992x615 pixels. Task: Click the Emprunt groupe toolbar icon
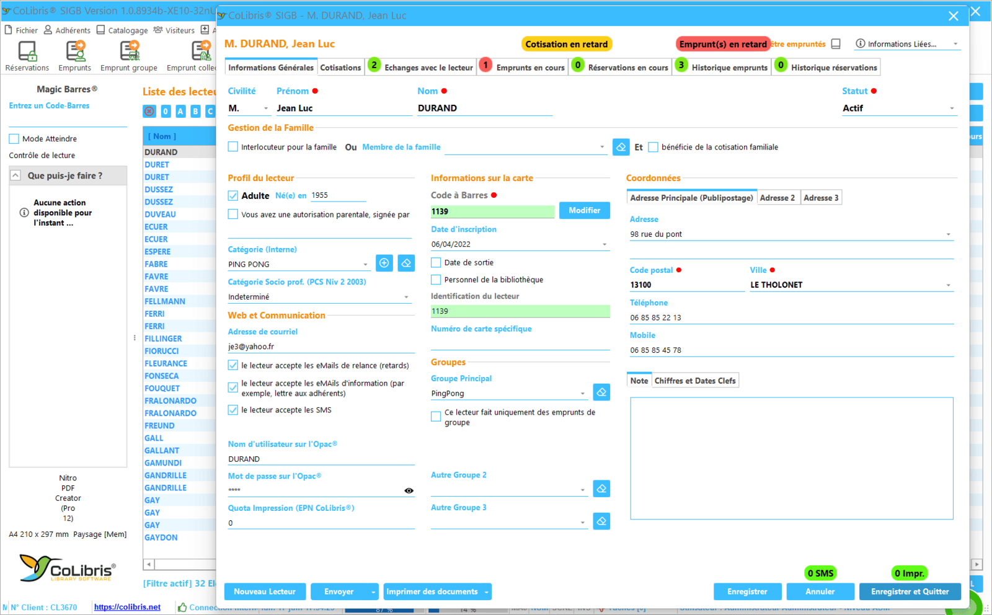tap(129, 55)
